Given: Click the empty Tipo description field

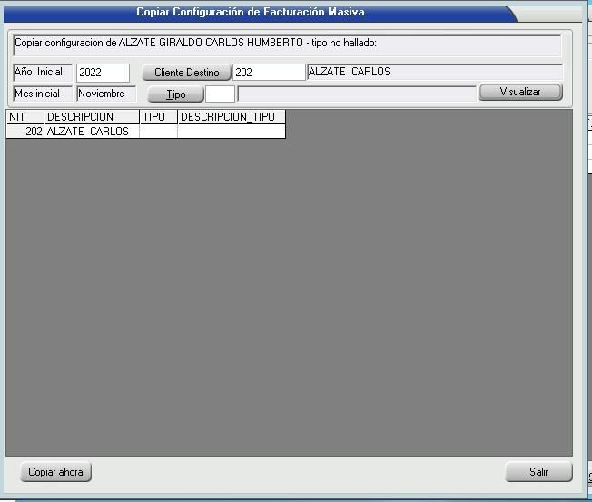Looking at the screenshot, I should (x=356, y=94).
